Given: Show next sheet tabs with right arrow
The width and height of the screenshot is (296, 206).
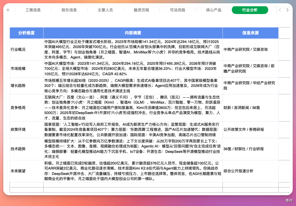Looking at the screenshot, I should [287, 10].
